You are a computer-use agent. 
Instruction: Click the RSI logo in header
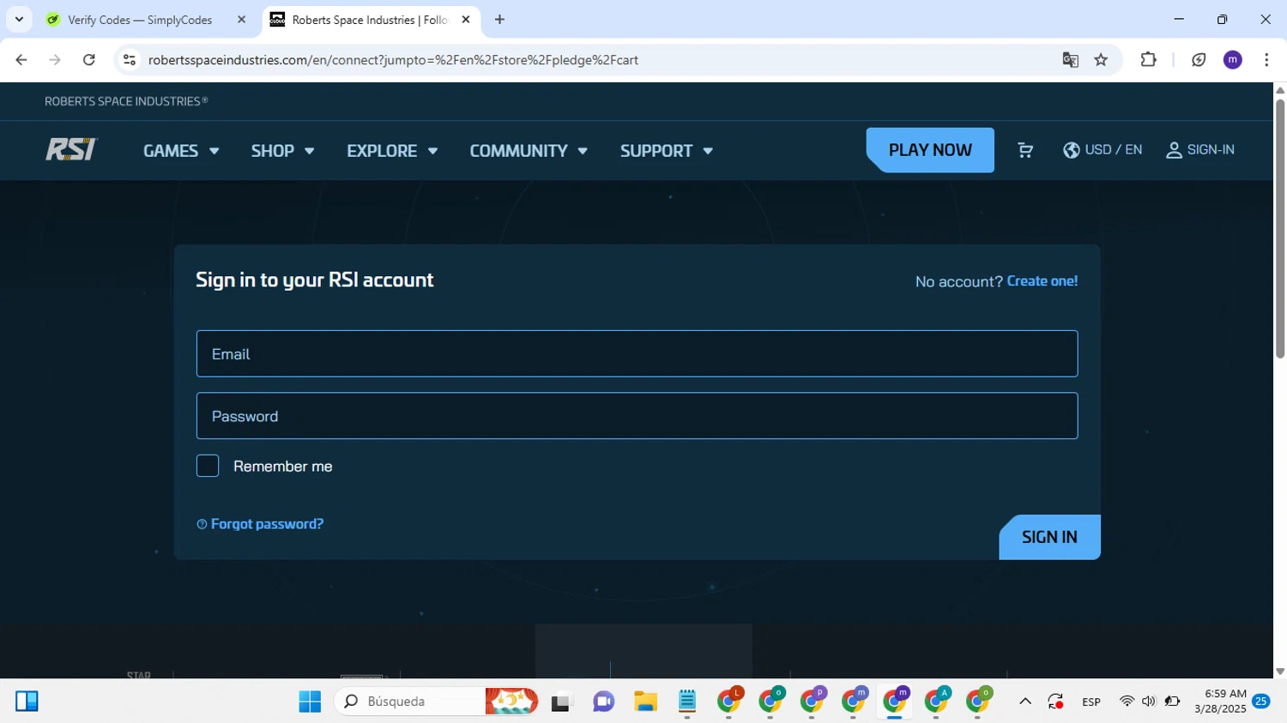pyautogui.click(x=71, y=150)
